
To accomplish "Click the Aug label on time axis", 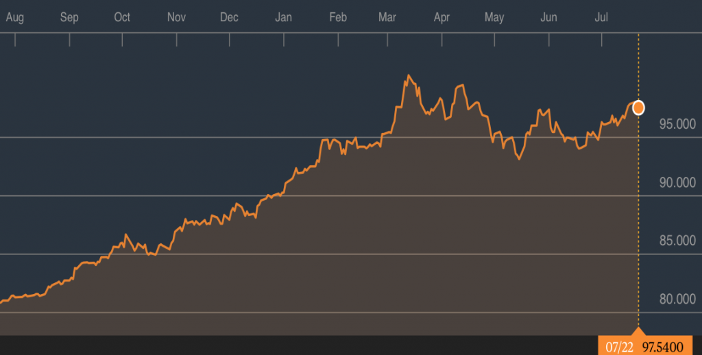I will [14, 18].
